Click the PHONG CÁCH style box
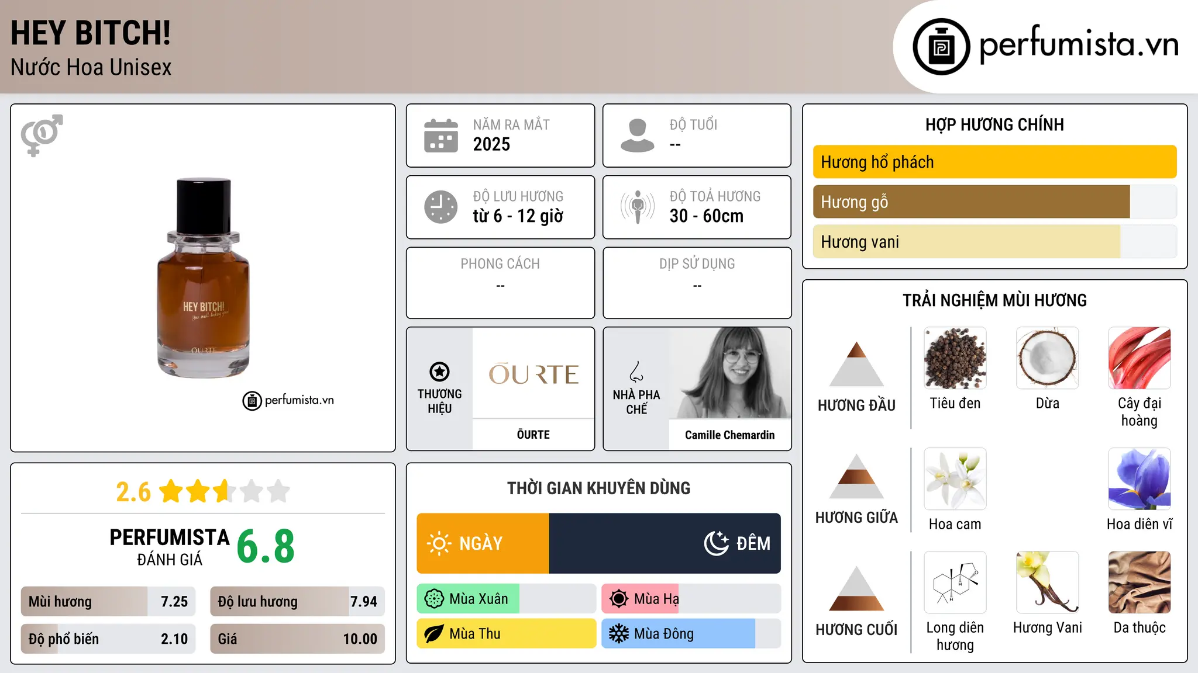The height and width of the screenshot is (673, 1198). coord(501,283)
